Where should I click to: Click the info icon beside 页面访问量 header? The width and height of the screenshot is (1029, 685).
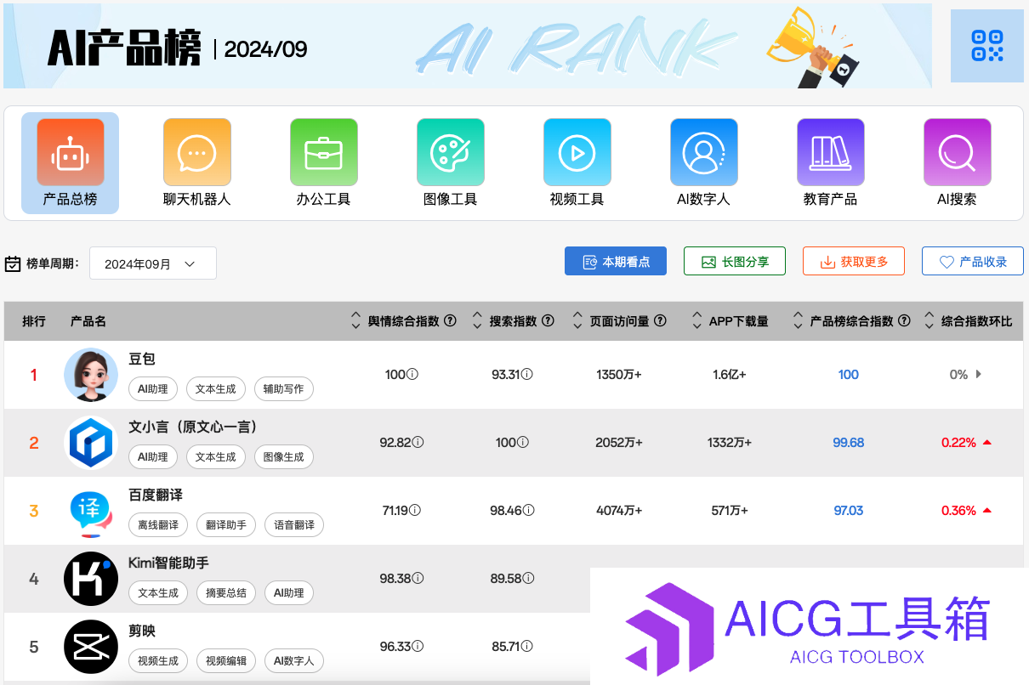click(x=661, y=321)
